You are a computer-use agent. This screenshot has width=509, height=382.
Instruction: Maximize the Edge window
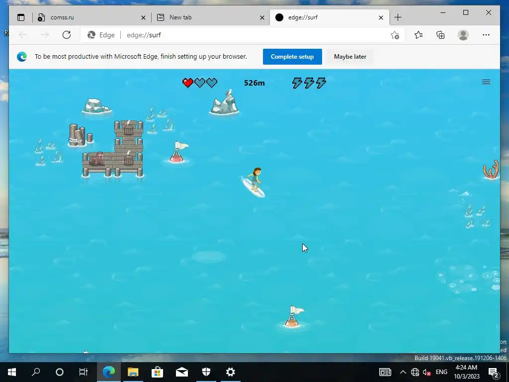(465, 12)
